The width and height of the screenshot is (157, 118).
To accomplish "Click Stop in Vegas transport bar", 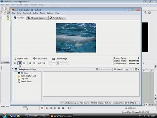I will (63, 108).
